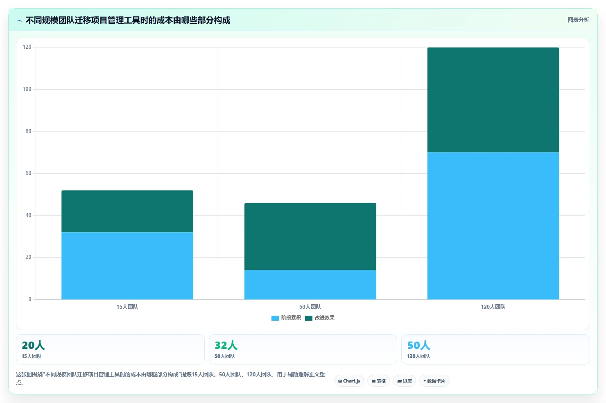Image resolution: width=606 pixels, height=403 pixels.
Task: Click the 120人团队 x-axis label
Action: pos(493,307)
